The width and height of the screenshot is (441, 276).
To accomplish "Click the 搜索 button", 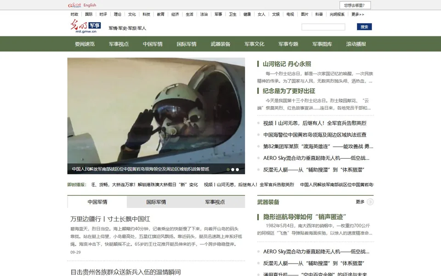I will point(364,27).
